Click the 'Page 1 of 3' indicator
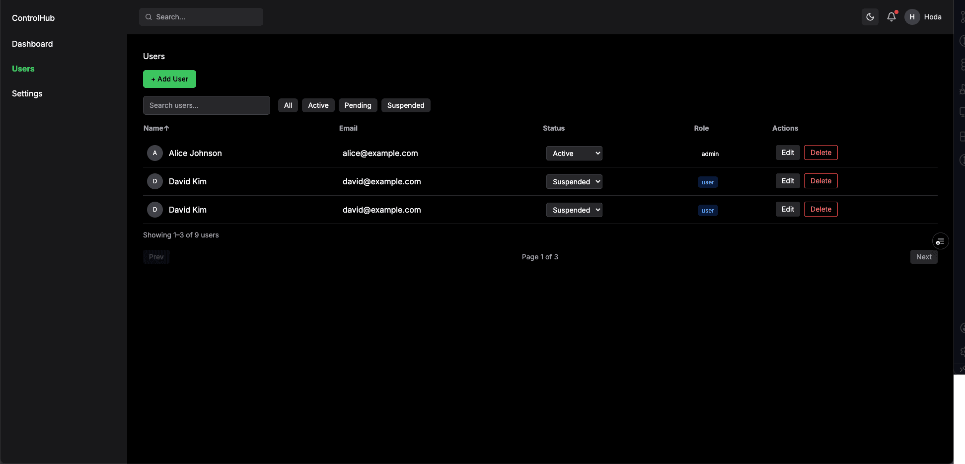This screenshot has height=464, width=965. tap(540, 257)
